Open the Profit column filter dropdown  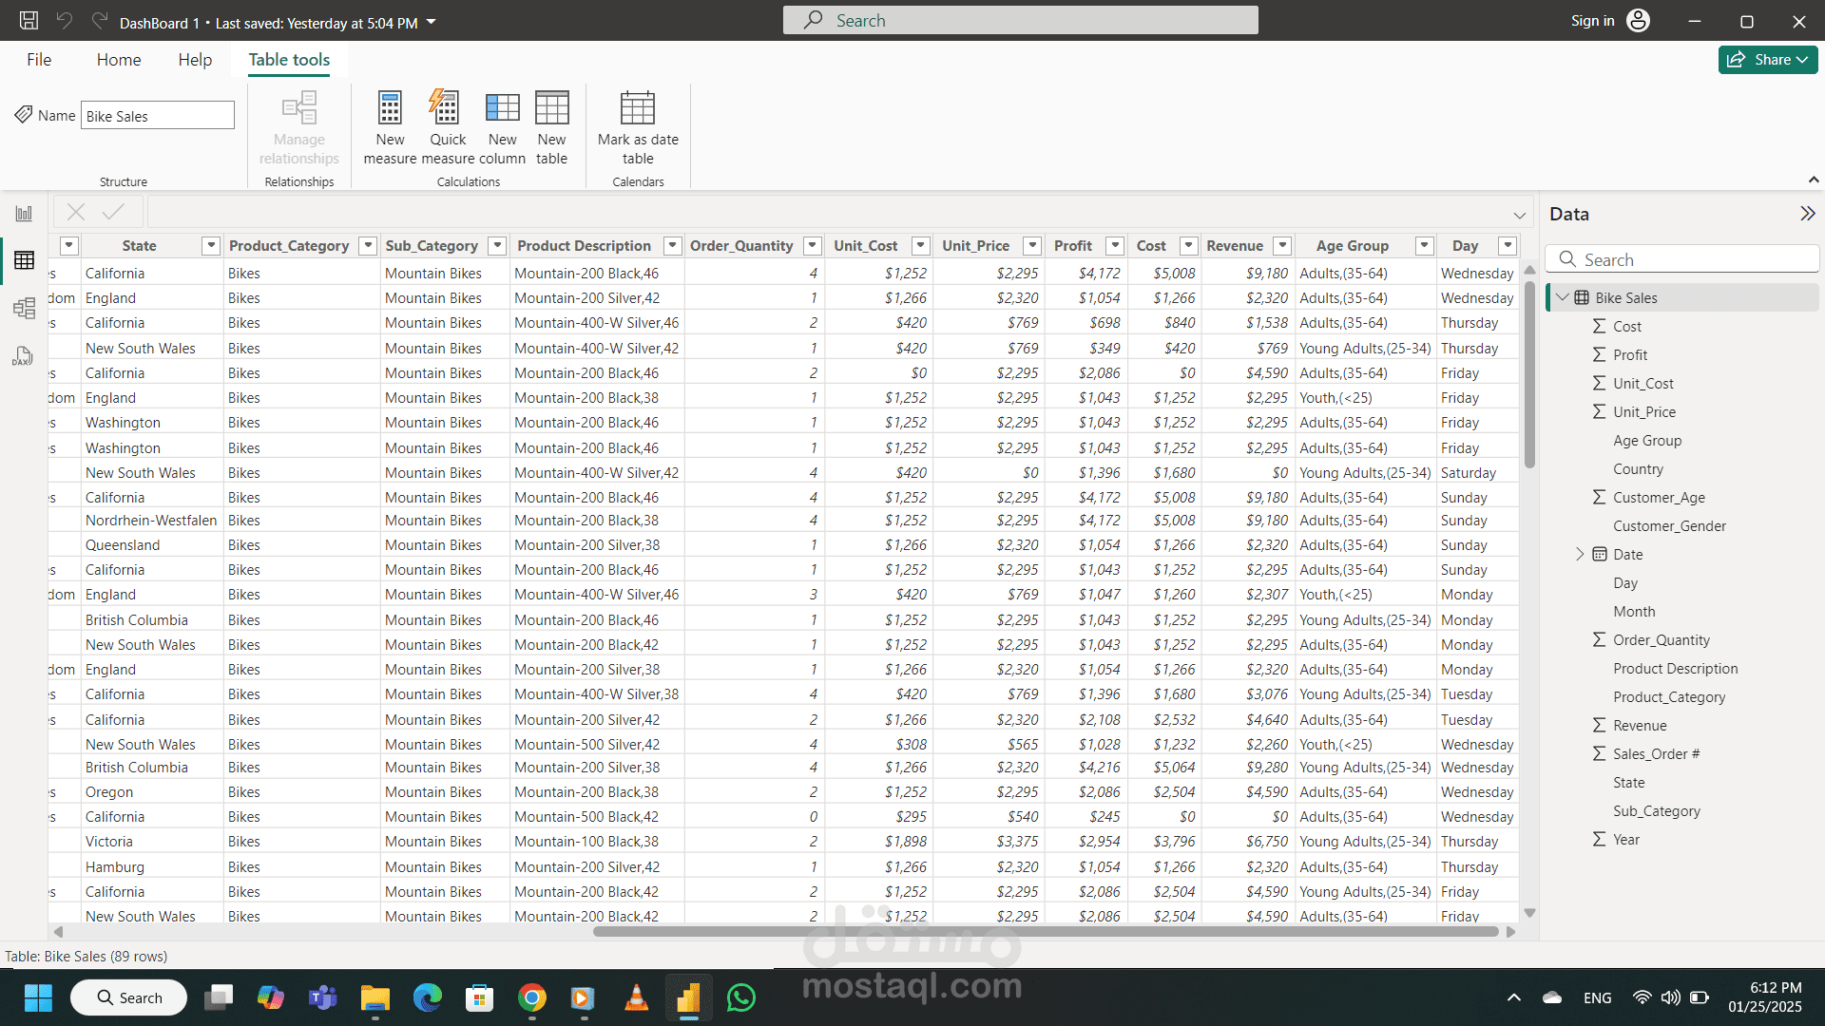coord(1116,246)
